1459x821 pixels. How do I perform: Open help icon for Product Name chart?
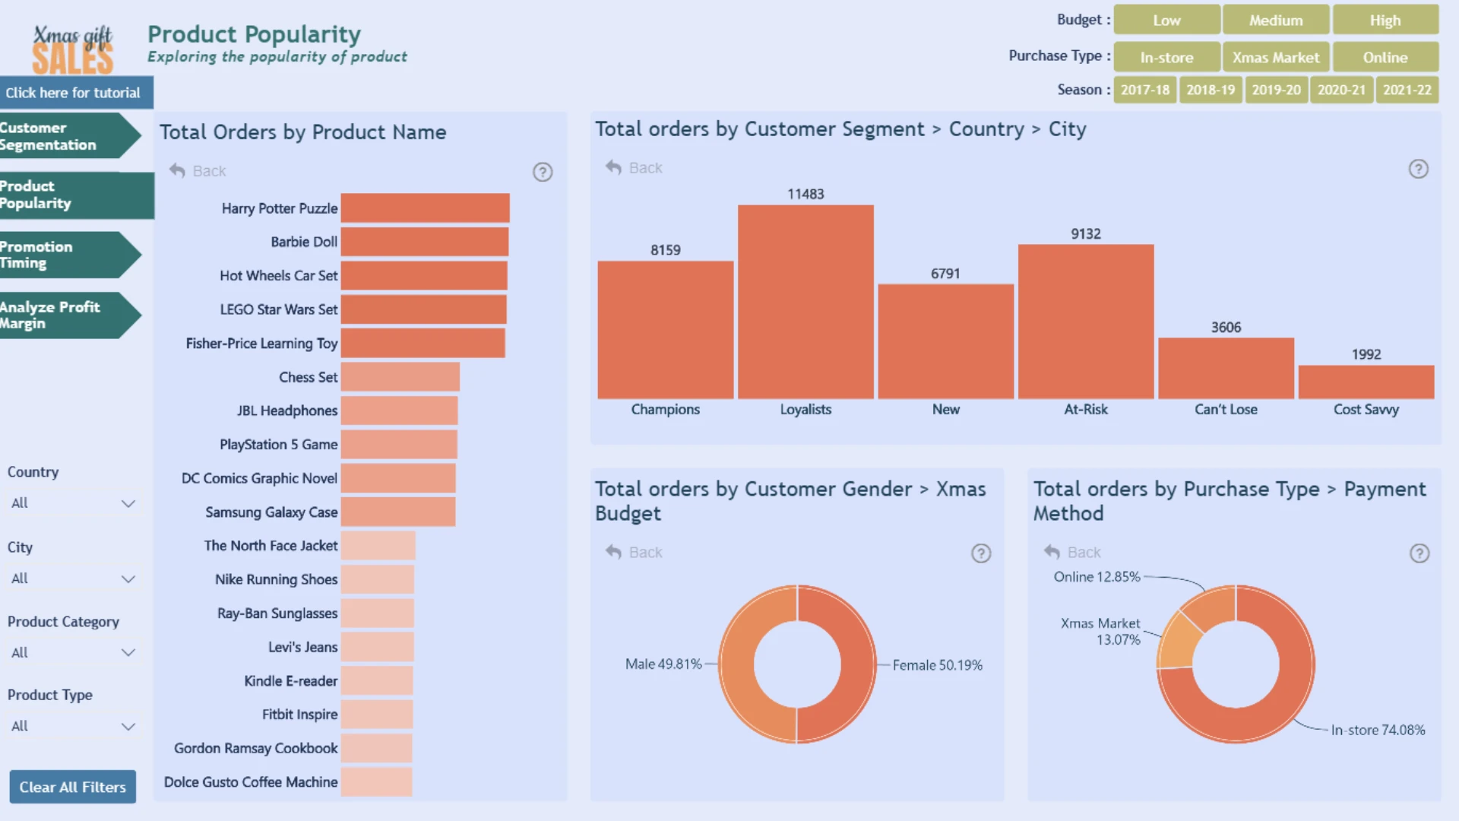click(543, 172)
